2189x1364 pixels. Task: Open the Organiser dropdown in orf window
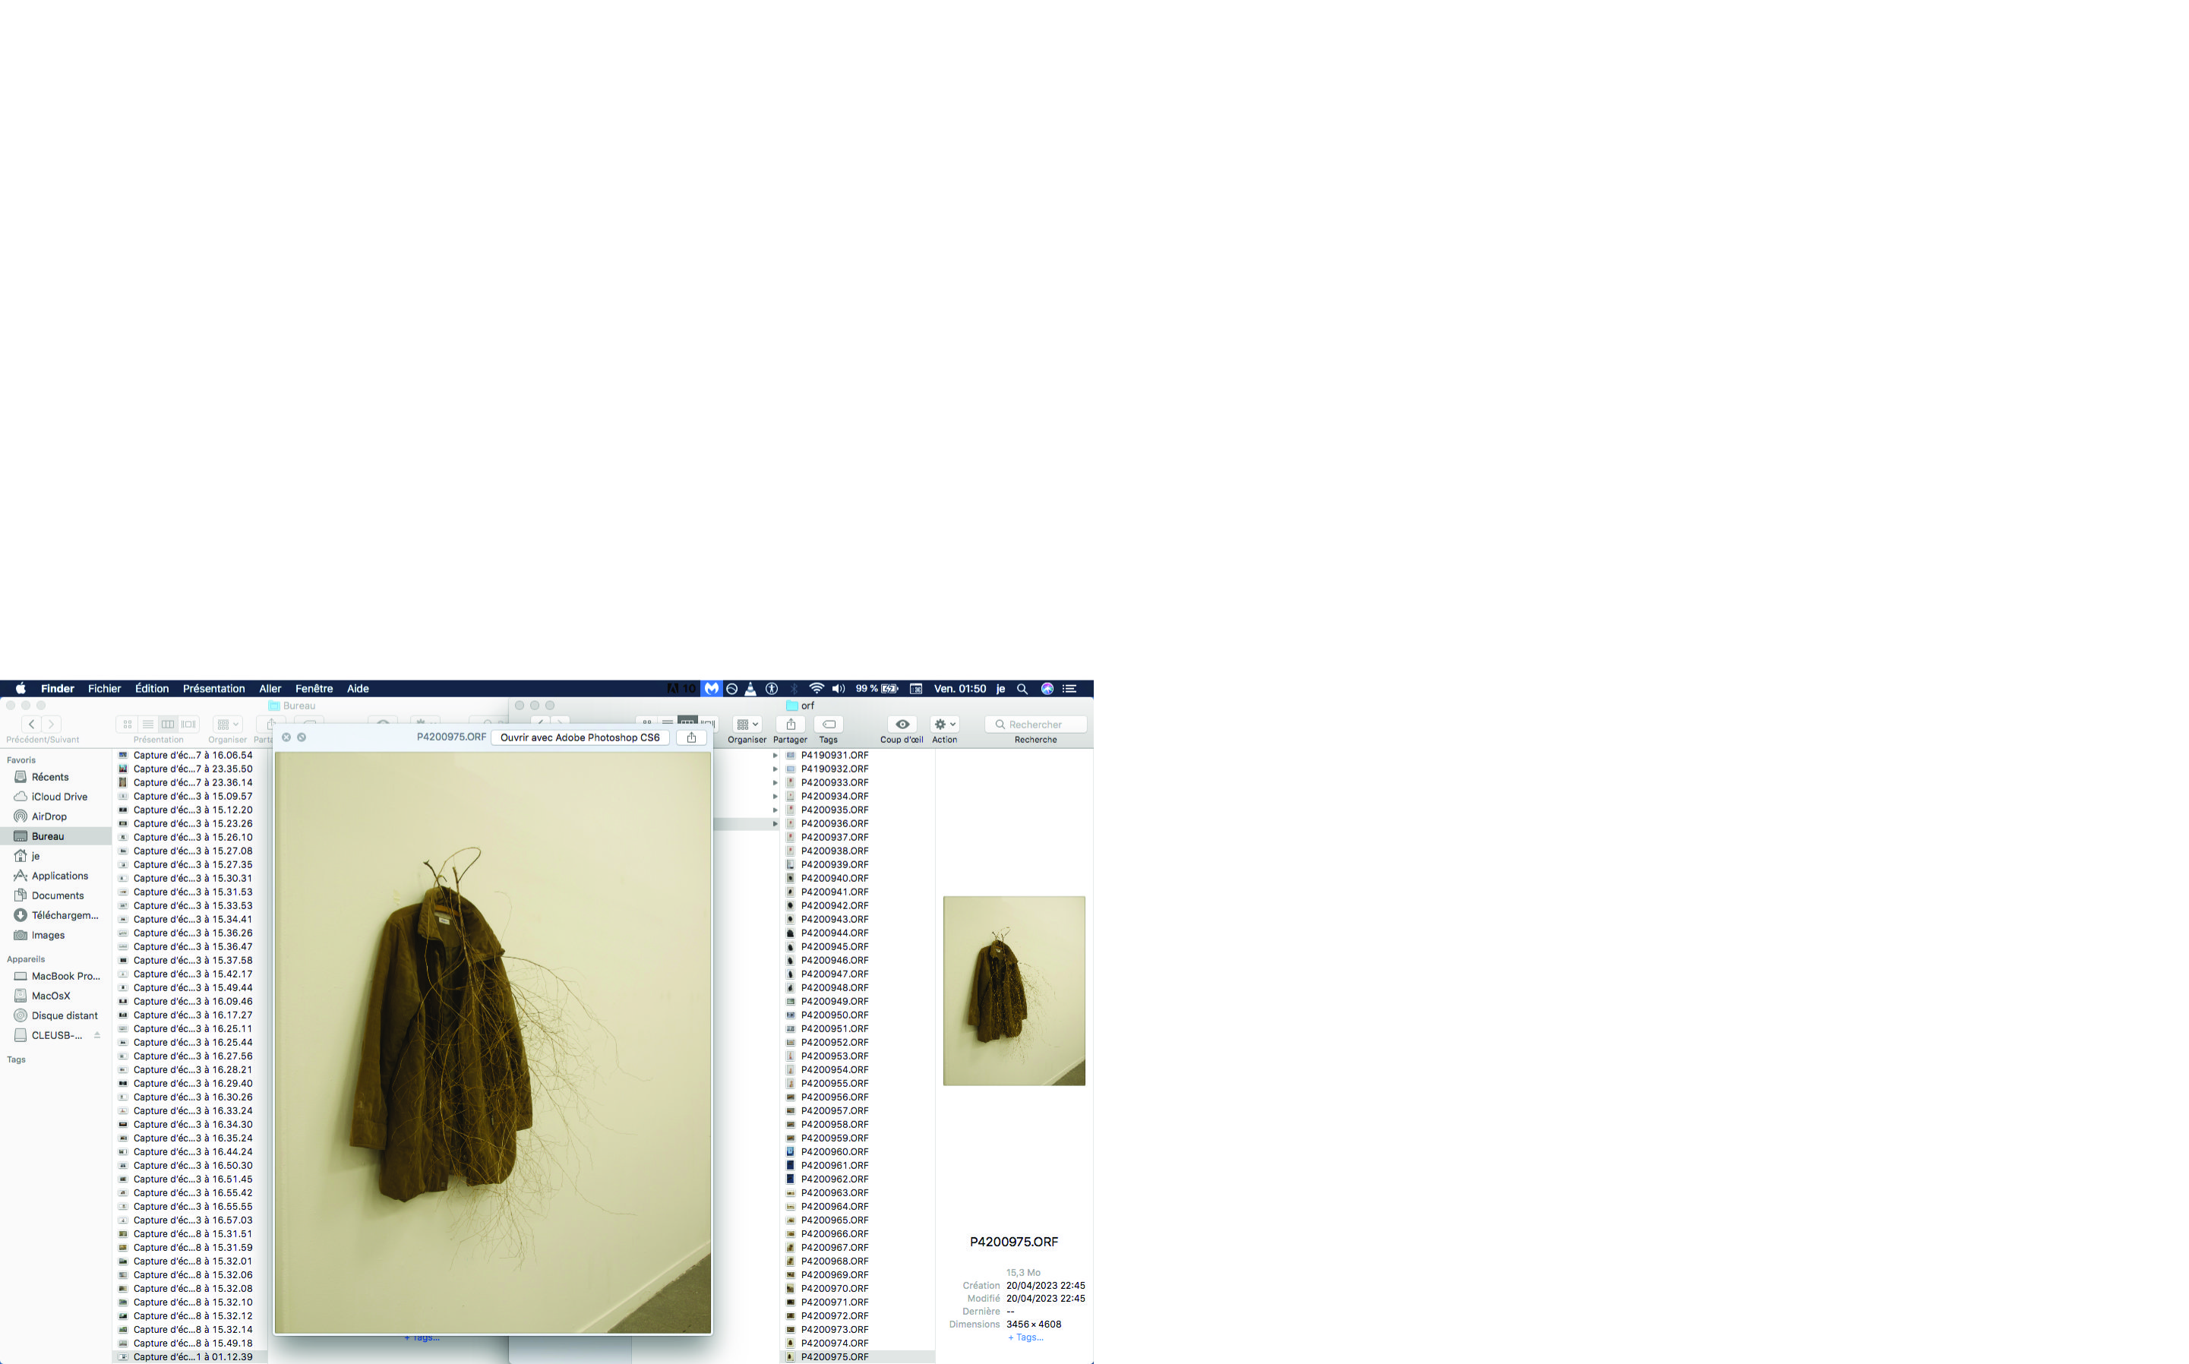747,725
